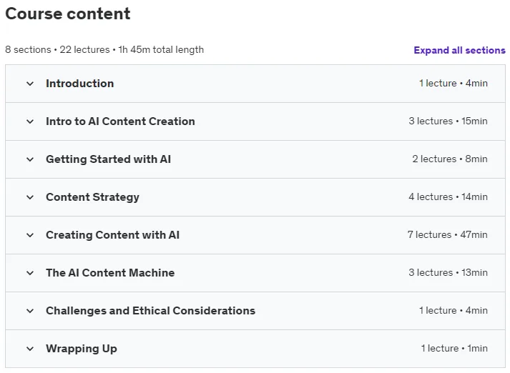Click the 4 lectures • 14min summary text
The image size is (510, 373).
coord(448,197)
